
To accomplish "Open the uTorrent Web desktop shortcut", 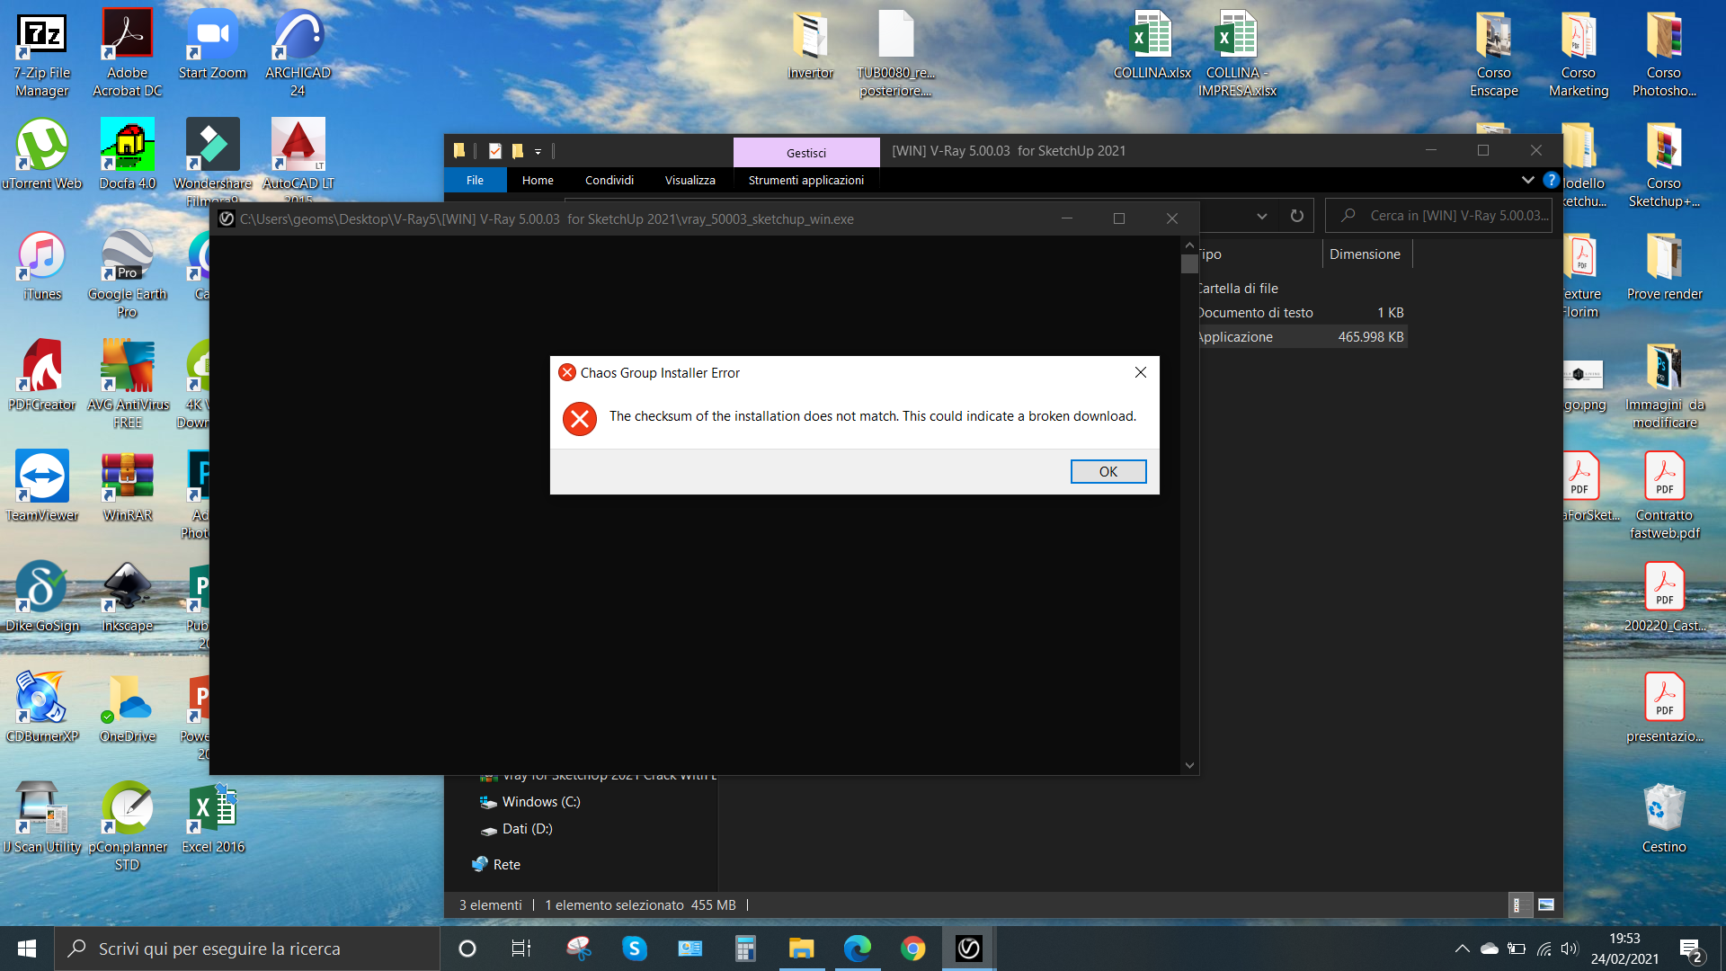I will click(42, 155).
